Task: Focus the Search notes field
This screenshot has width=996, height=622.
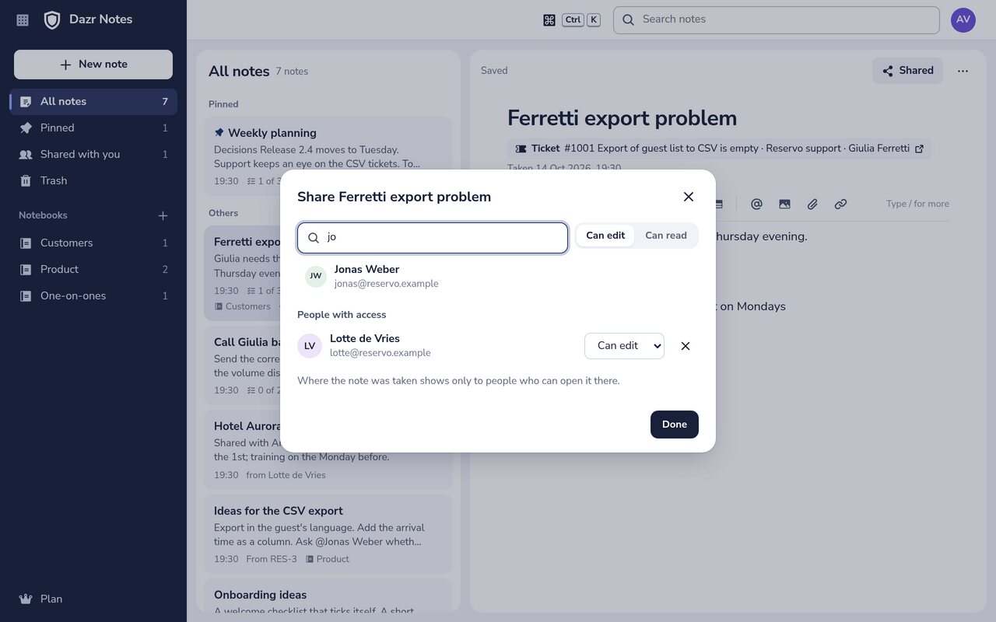Action: coord(777,20)
